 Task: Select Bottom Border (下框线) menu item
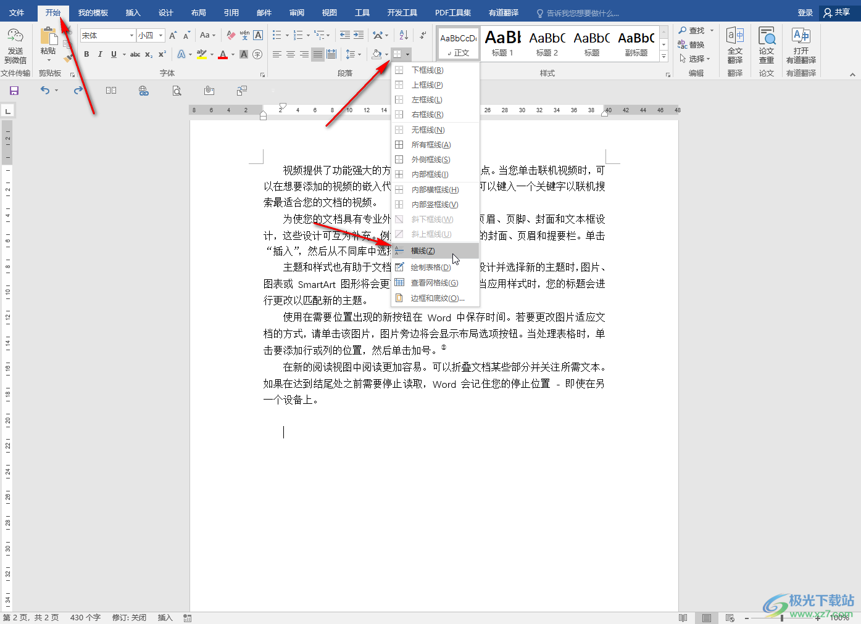pos(435,70)
